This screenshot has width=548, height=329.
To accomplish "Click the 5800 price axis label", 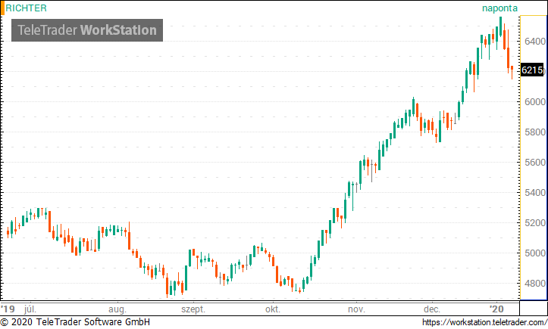I will tap(535, 132).
